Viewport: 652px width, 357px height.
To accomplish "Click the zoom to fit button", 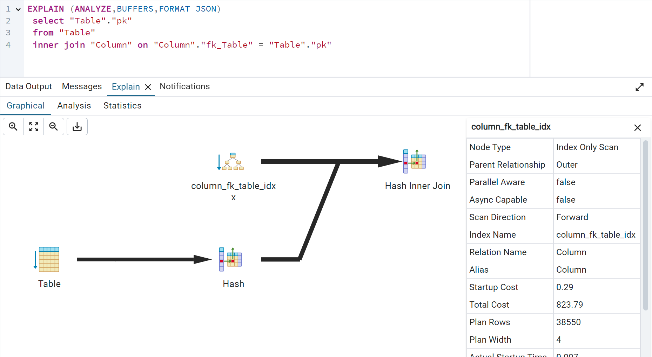I will (x=34, y=126).
